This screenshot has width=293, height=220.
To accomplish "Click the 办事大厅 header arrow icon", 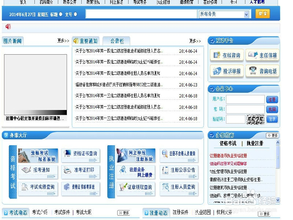I will tap(6, 135).
